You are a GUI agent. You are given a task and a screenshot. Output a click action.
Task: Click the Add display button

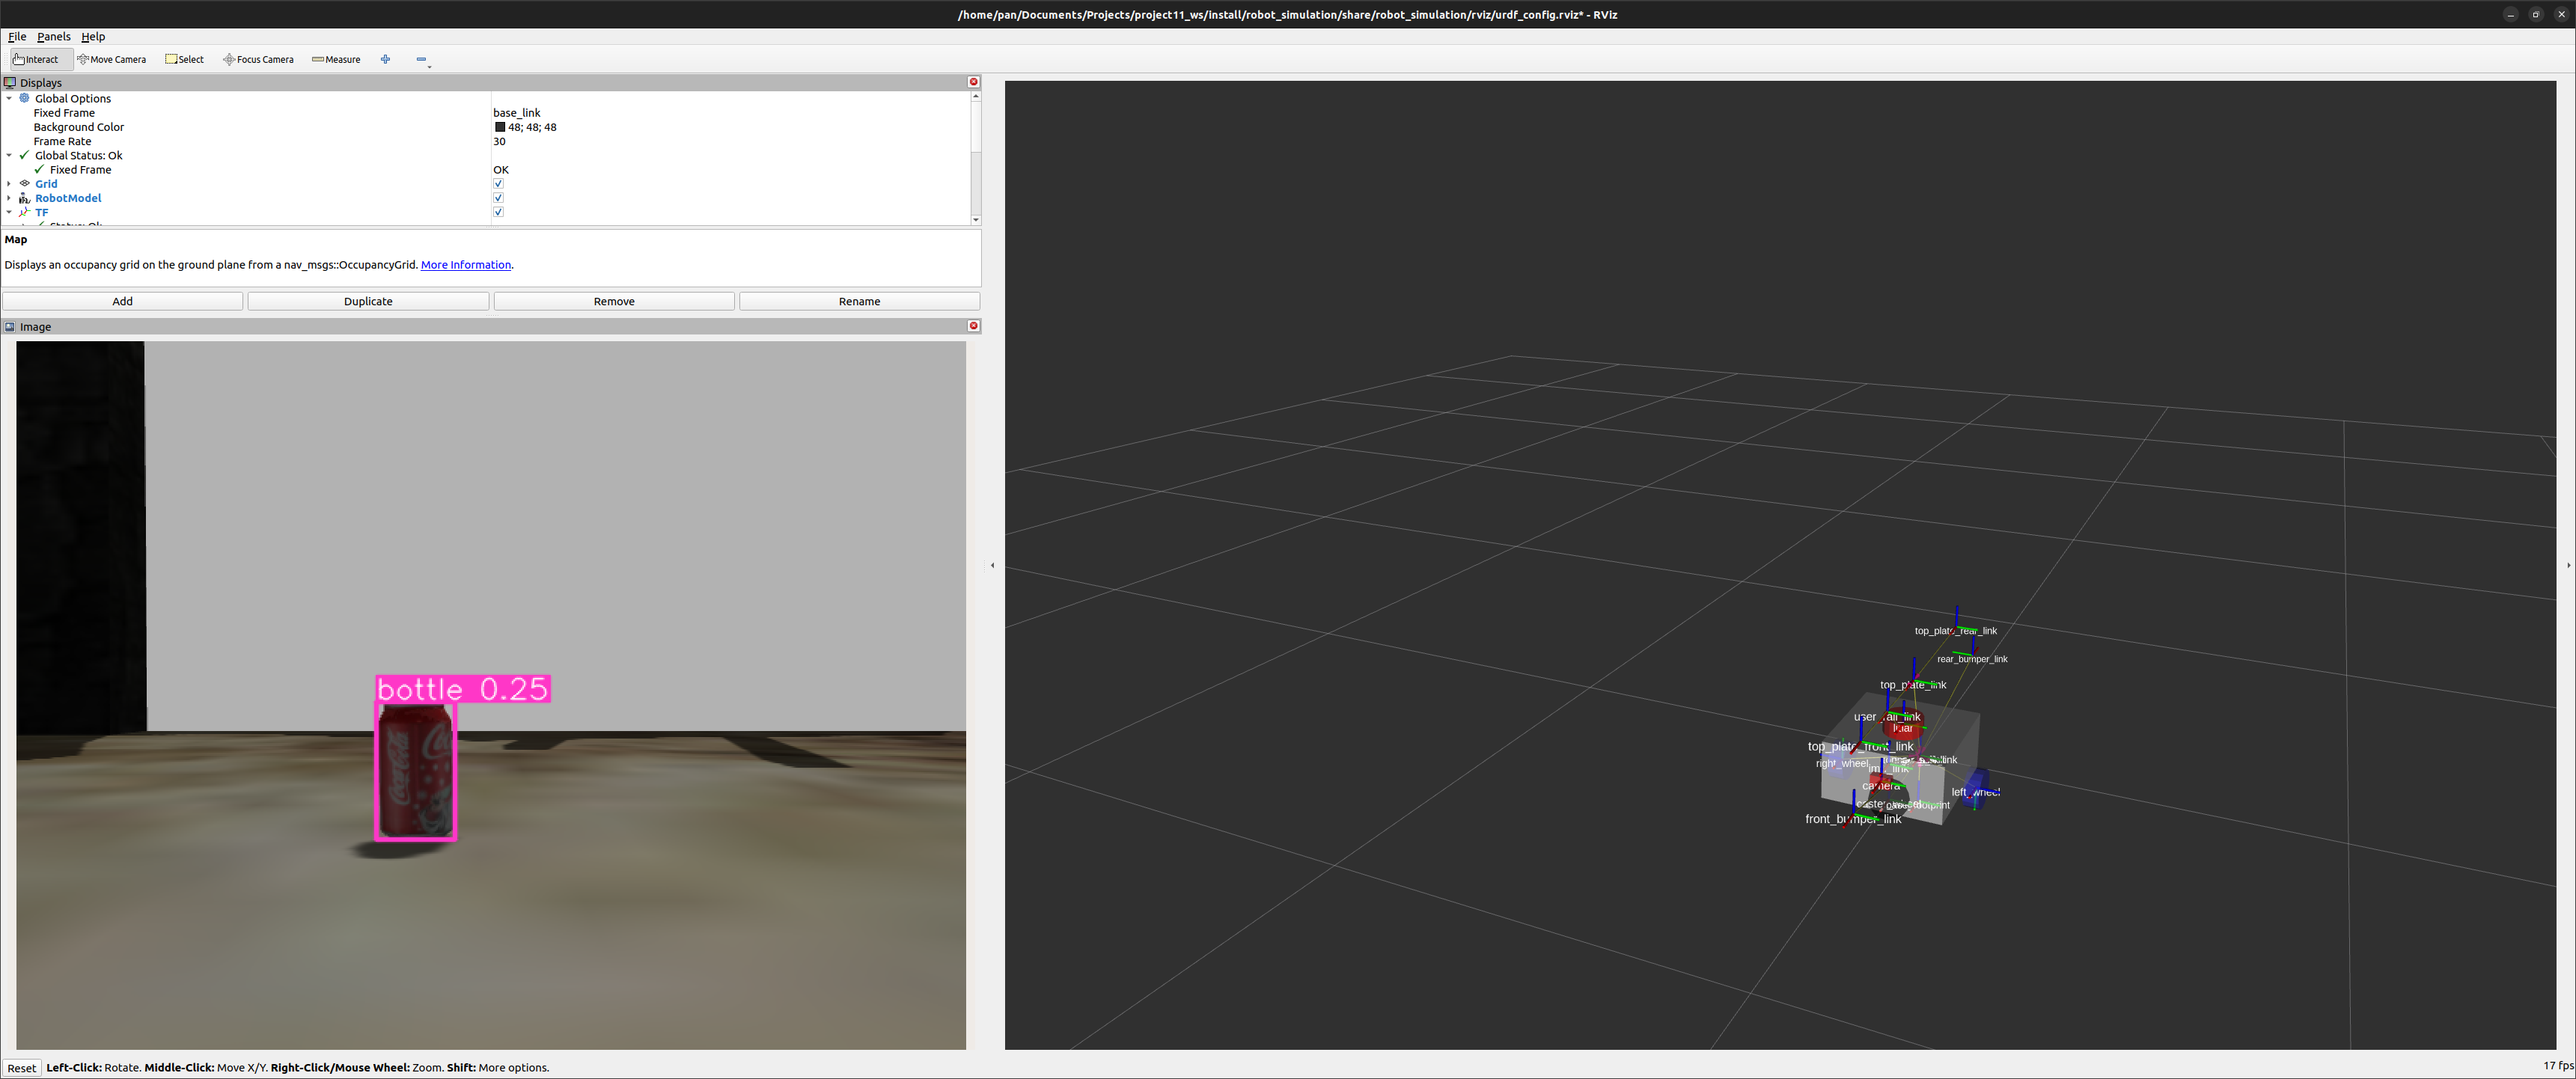[x=122, y=301]
